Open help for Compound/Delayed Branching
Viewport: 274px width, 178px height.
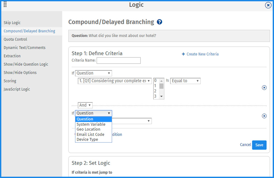(159, 22)
